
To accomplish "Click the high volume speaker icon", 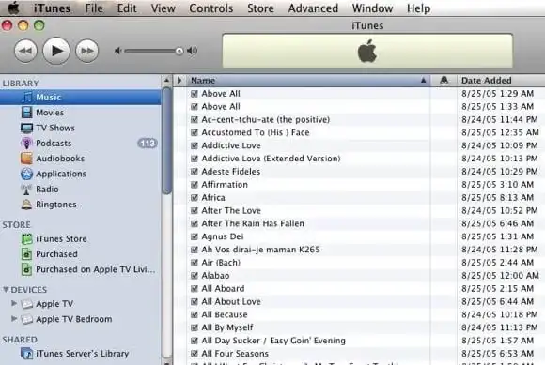I will (x=193, y=51).
